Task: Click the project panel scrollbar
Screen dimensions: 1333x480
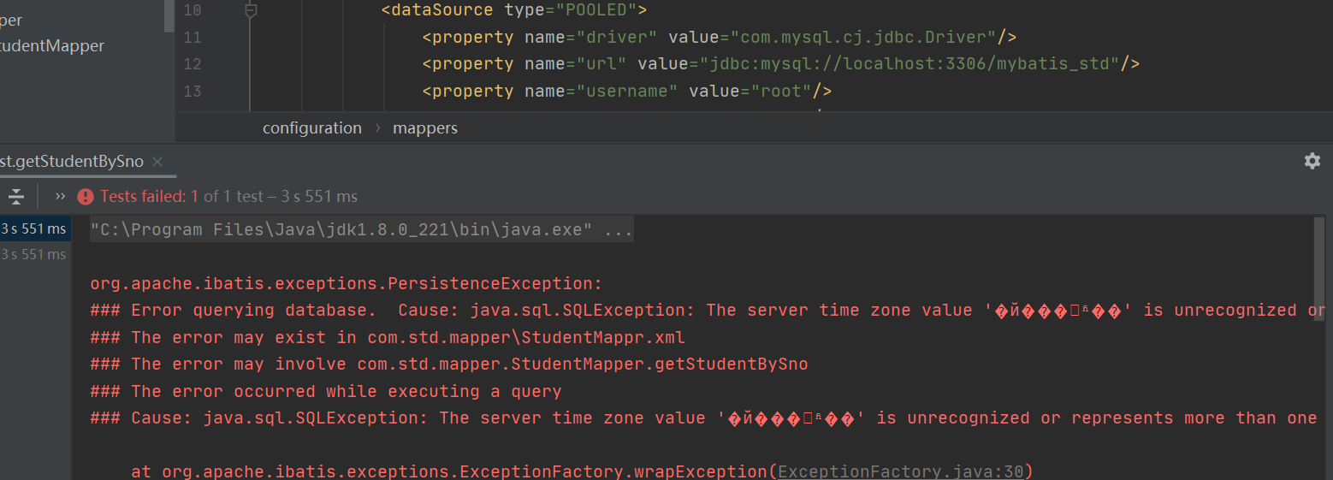Action: click(x=169, y=16)
